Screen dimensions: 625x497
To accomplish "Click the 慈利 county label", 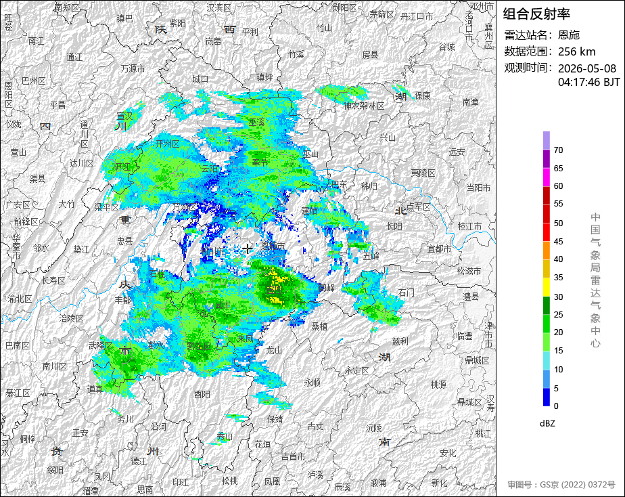I will (400, 341).
